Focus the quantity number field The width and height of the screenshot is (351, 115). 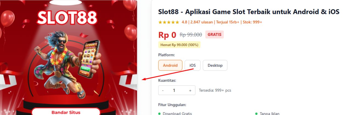point(174,90)
